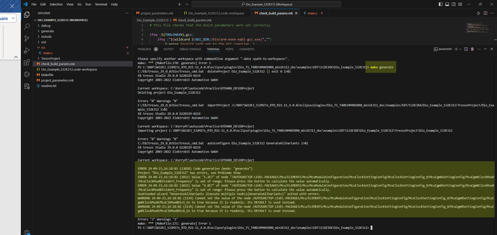
Task: Click the command center search box
Action: [x=266, y=4]
